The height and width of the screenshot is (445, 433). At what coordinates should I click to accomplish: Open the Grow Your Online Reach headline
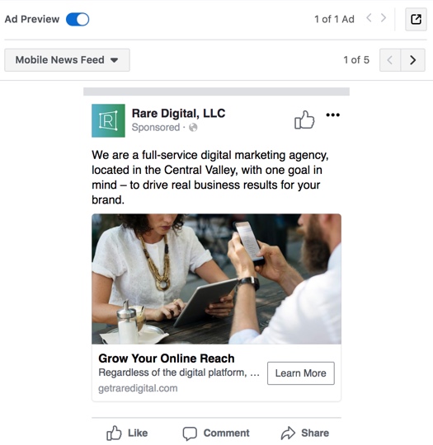coord(167,358)
